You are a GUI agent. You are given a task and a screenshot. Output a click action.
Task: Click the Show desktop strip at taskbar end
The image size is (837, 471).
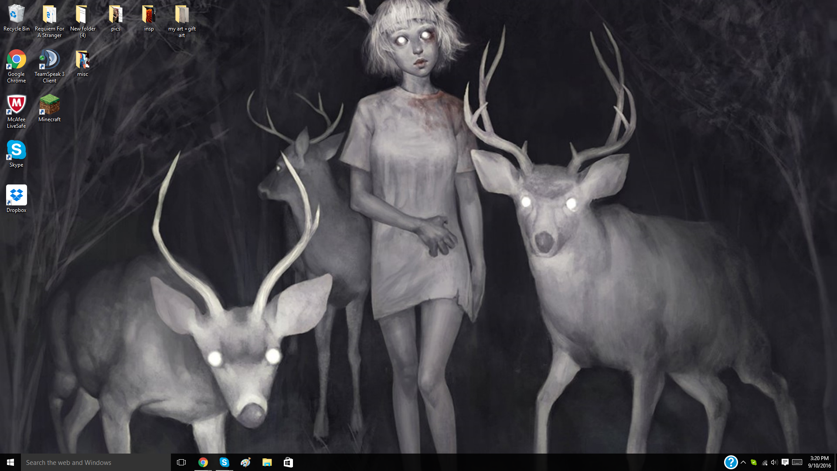pyautogui.click(x=836, y=462)
